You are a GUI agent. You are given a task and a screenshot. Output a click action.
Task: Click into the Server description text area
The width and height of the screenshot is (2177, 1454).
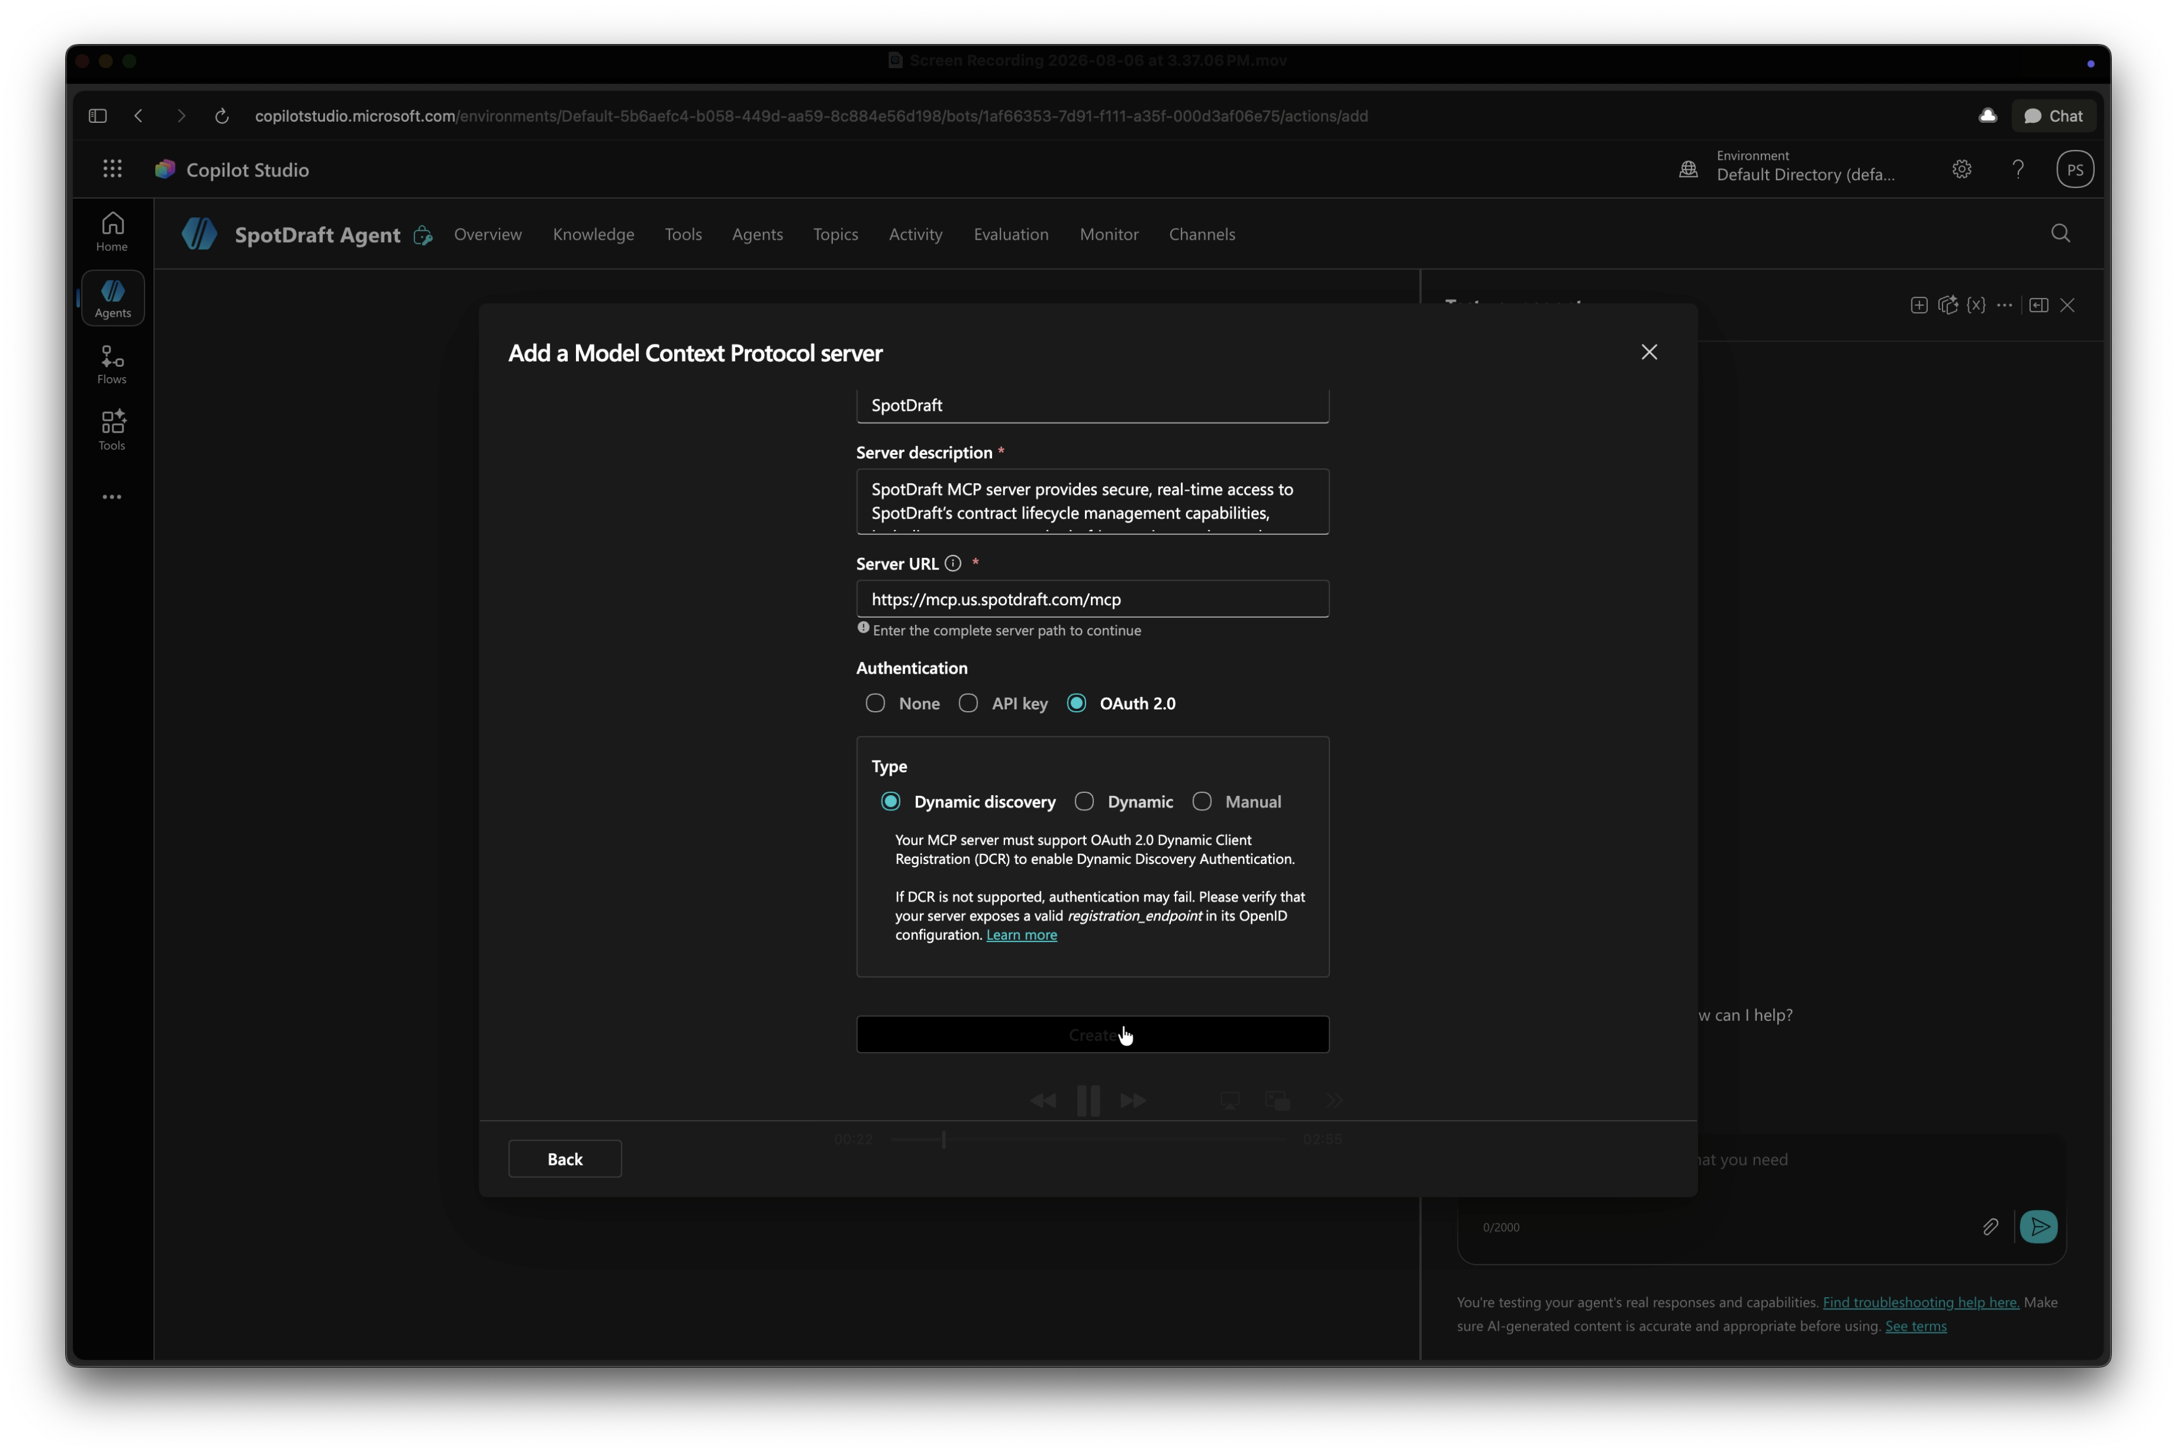(1092, 502)
